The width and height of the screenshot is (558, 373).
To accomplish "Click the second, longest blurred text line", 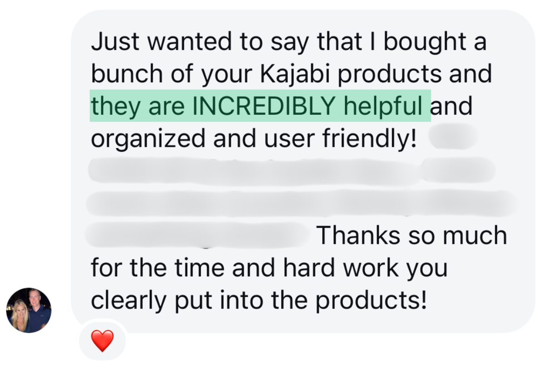I will (302, 203).
